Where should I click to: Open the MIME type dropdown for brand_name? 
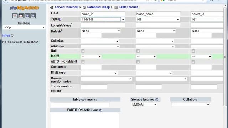(x=154, y=73)
